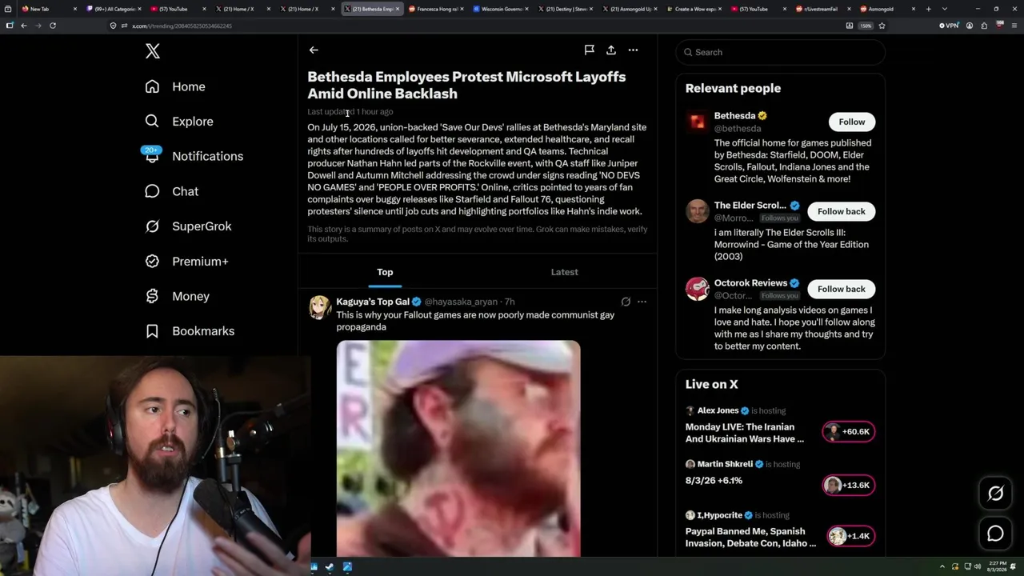Follow the Bethesda account
This screenshot has width=1024, height=576.
coord(851,122)
